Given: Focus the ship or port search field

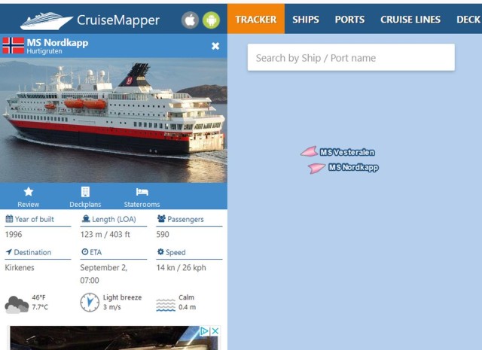Looking at the screenshot, I should point(351,57).
